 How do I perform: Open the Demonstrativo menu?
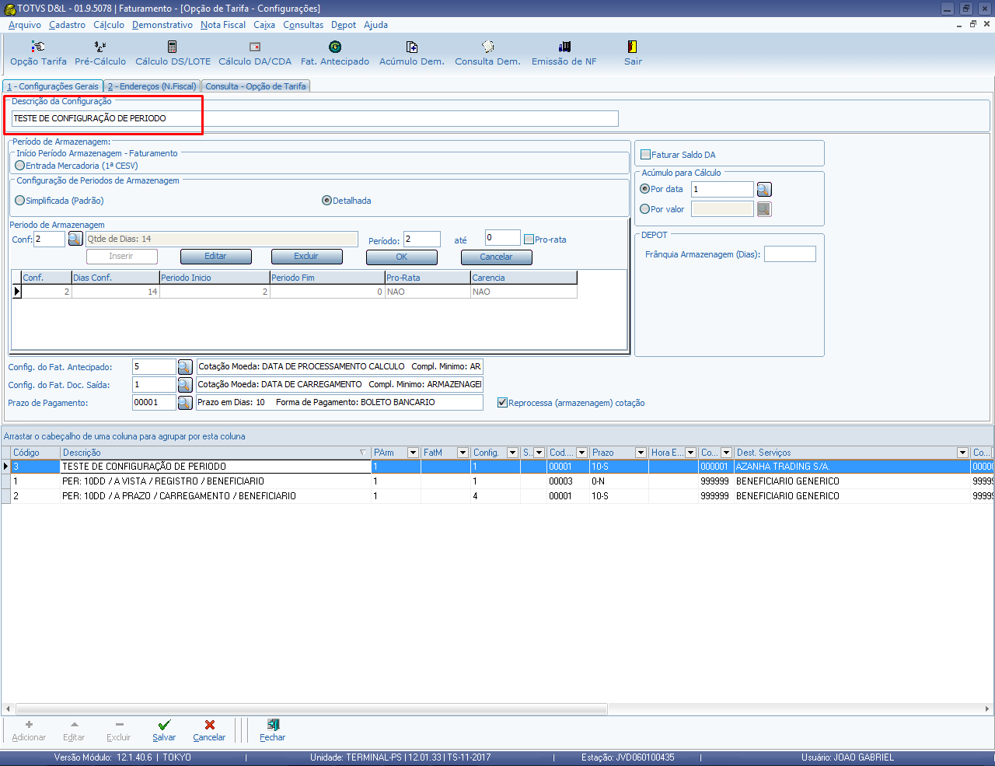tap(162, 25)
